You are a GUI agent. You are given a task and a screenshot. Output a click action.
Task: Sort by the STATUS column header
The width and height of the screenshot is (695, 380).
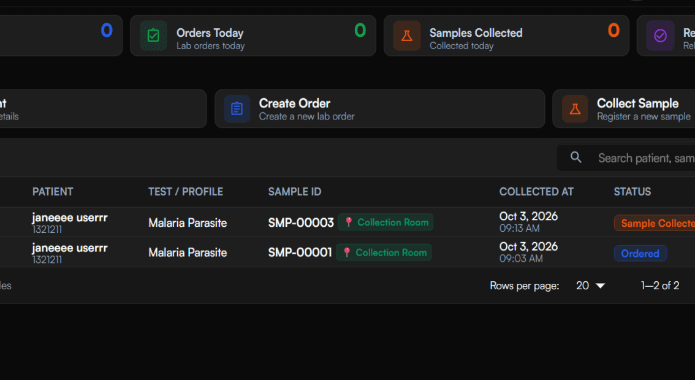632,192
